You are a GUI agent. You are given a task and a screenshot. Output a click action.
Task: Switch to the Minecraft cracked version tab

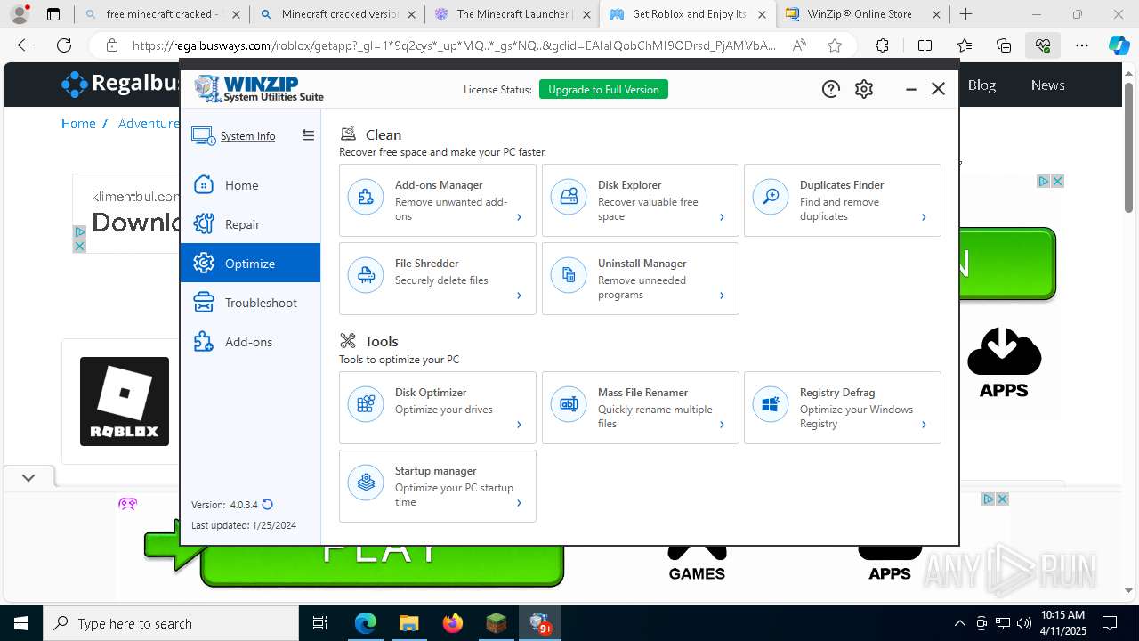pos(338,14)
